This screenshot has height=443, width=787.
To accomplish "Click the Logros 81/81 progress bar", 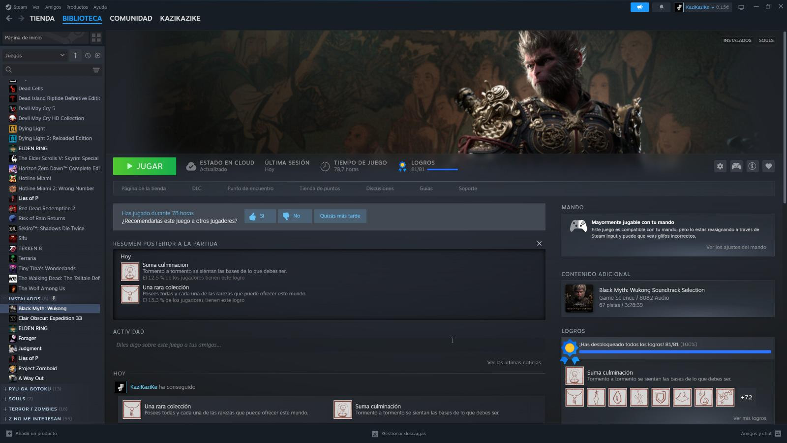I will 442,170.
